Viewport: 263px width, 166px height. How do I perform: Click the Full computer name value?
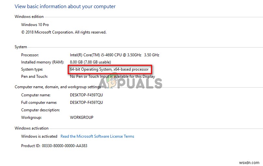tap(86, 103)
